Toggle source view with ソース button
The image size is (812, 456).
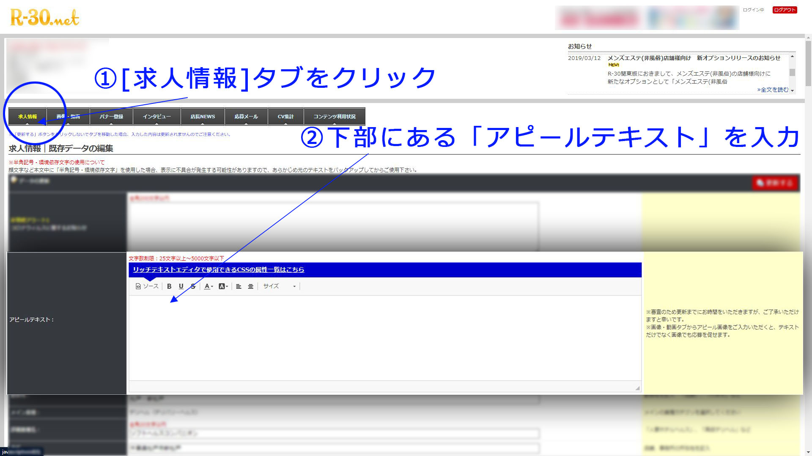(147, 286)
